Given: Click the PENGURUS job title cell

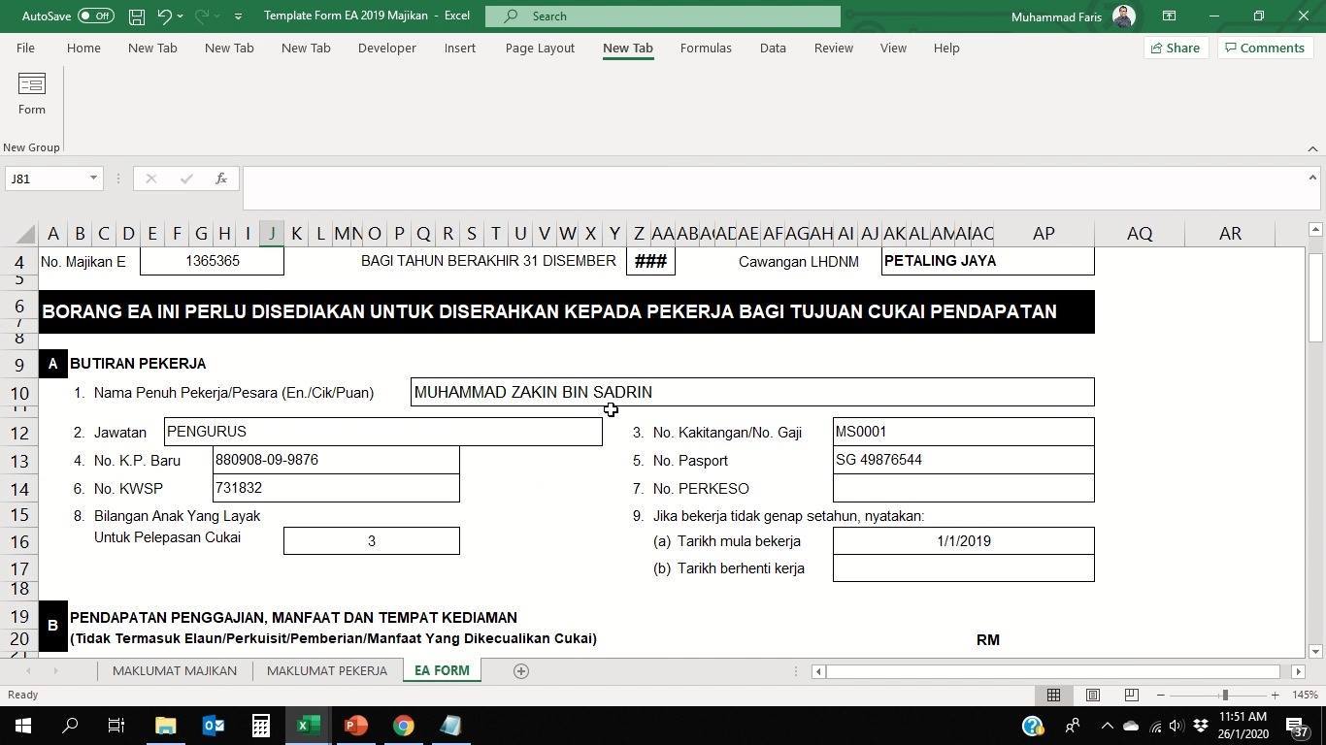Looking at the screenshot, I should [383, 432].
